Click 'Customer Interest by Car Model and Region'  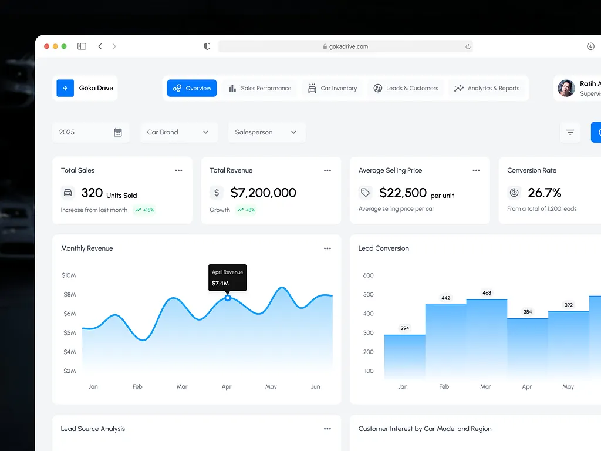(x=425, y=429)
